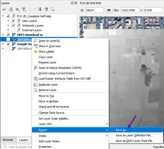Image resolution: width=164 pixels, height=149 pixels.
Task: Click the eye button in FLO-2D Grid Info
Action: point(109,10)
